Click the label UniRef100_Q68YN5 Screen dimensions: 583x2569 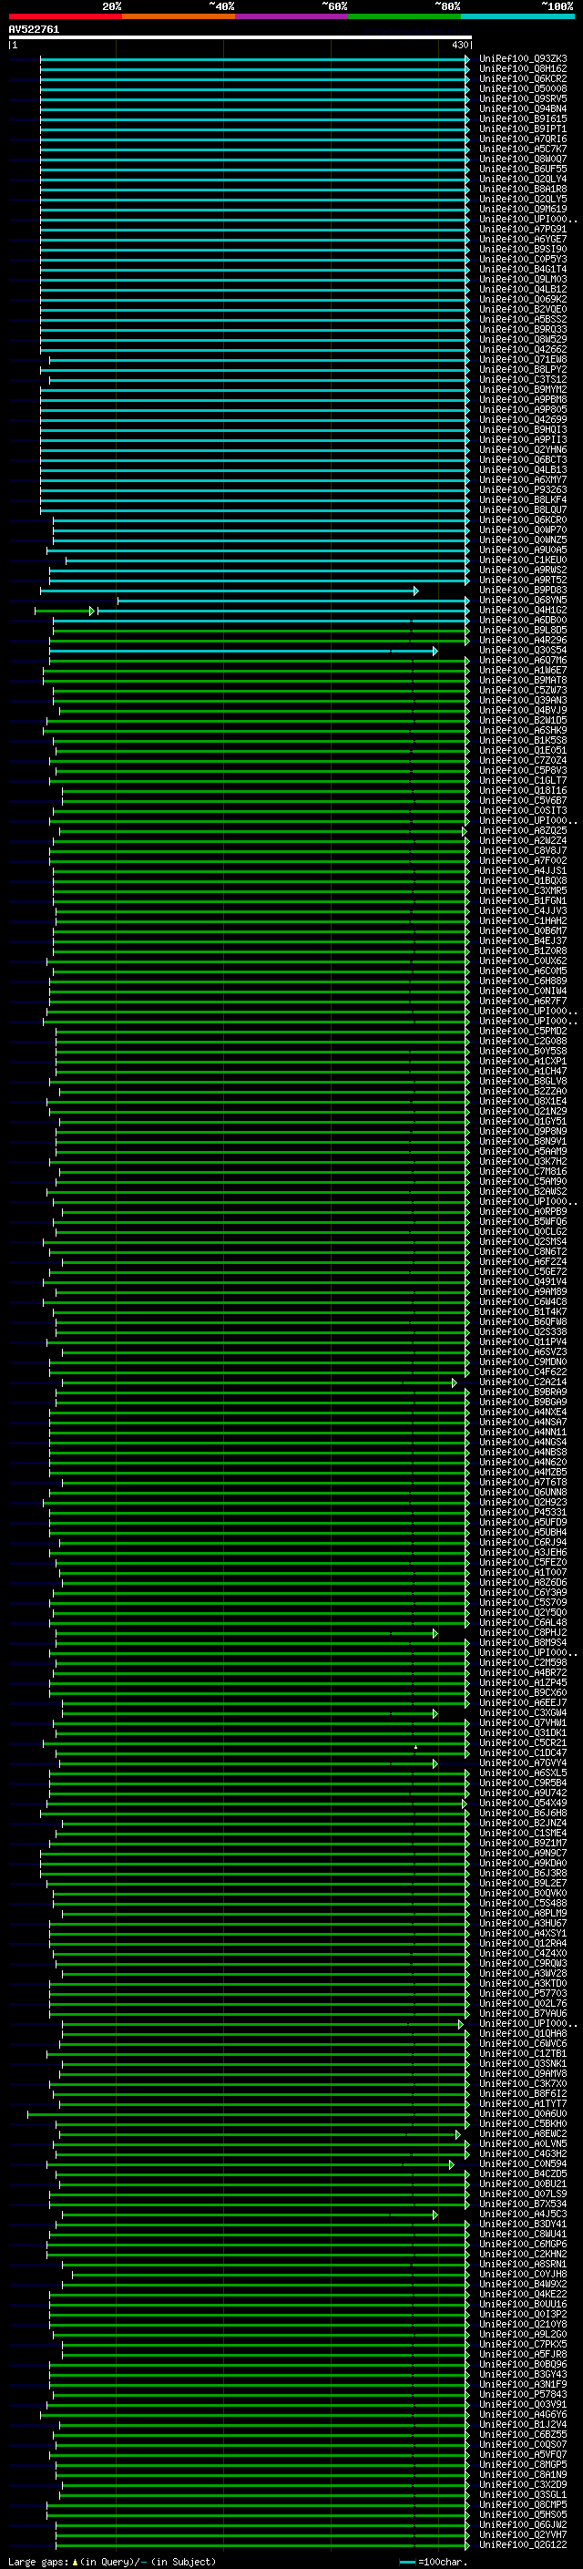[x=523, y=601]
